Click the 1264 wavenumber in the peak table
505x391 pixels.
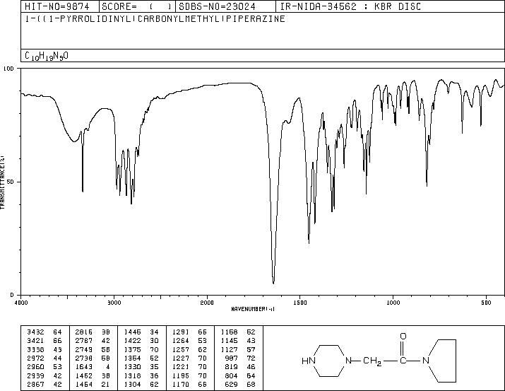(x=181, y=341)
